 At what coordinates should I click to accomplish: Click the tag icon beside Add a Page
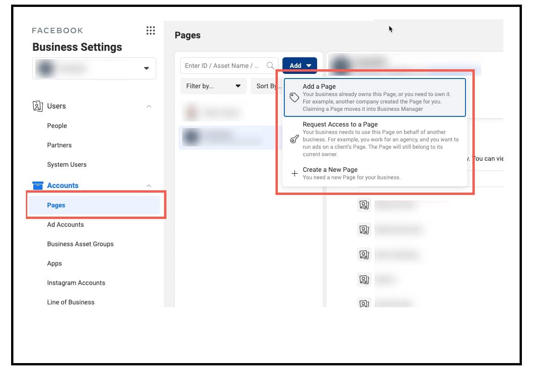click(x=294, y=97)
